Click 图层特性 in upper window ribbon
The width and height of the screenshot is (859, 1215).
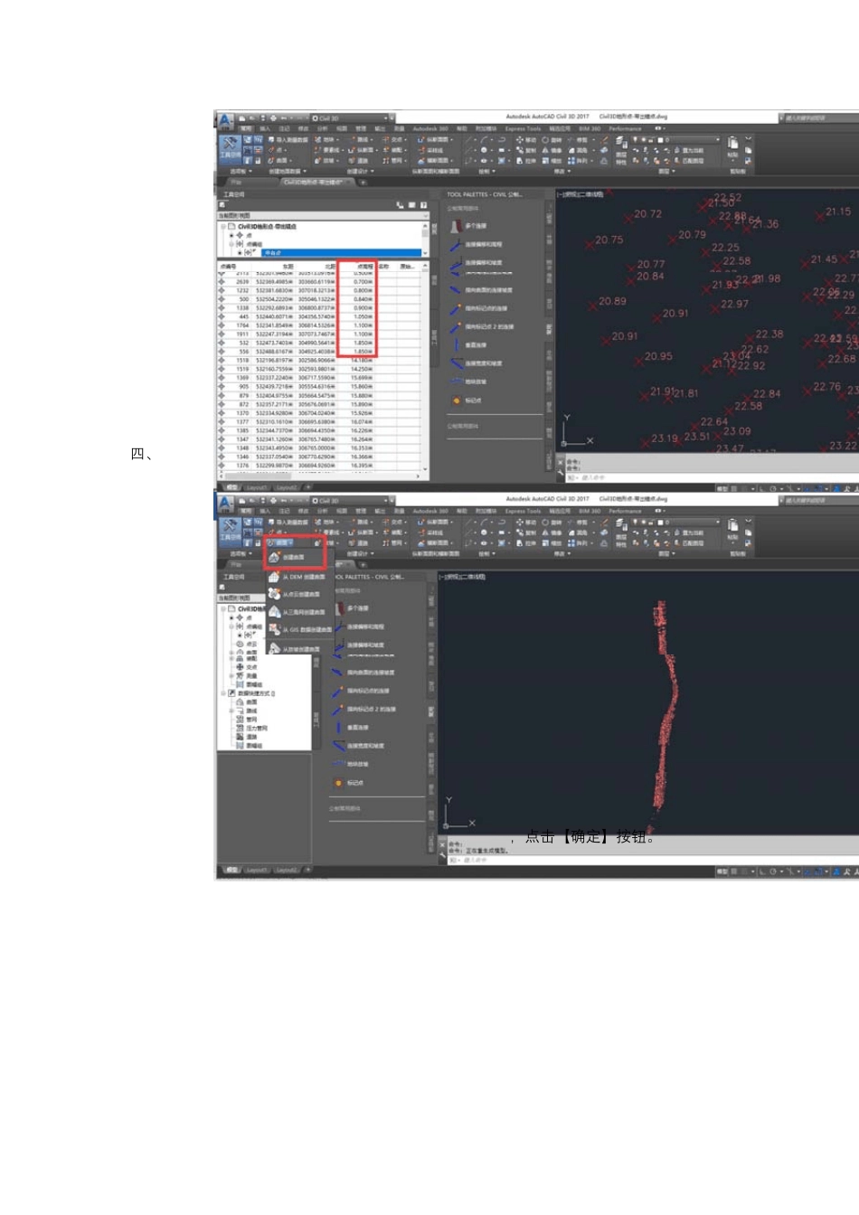click(x=621, y=149)
